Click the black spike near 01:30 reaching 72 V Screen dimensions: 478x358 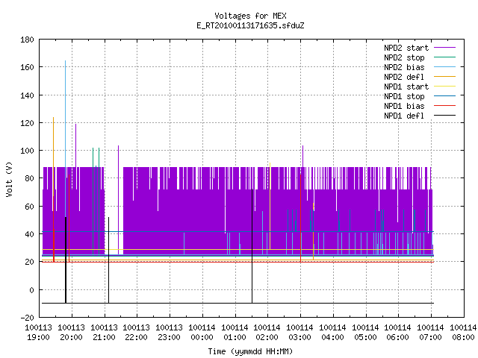point(252,246)
